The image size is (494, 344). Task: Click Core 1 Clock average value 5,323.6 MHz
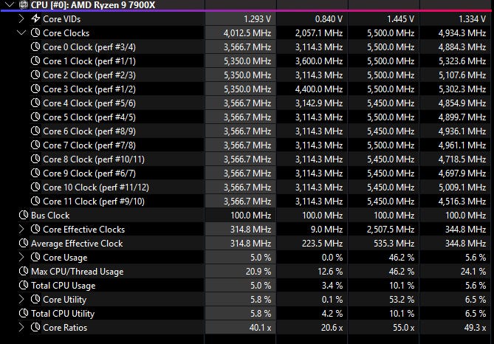(462, 61)
